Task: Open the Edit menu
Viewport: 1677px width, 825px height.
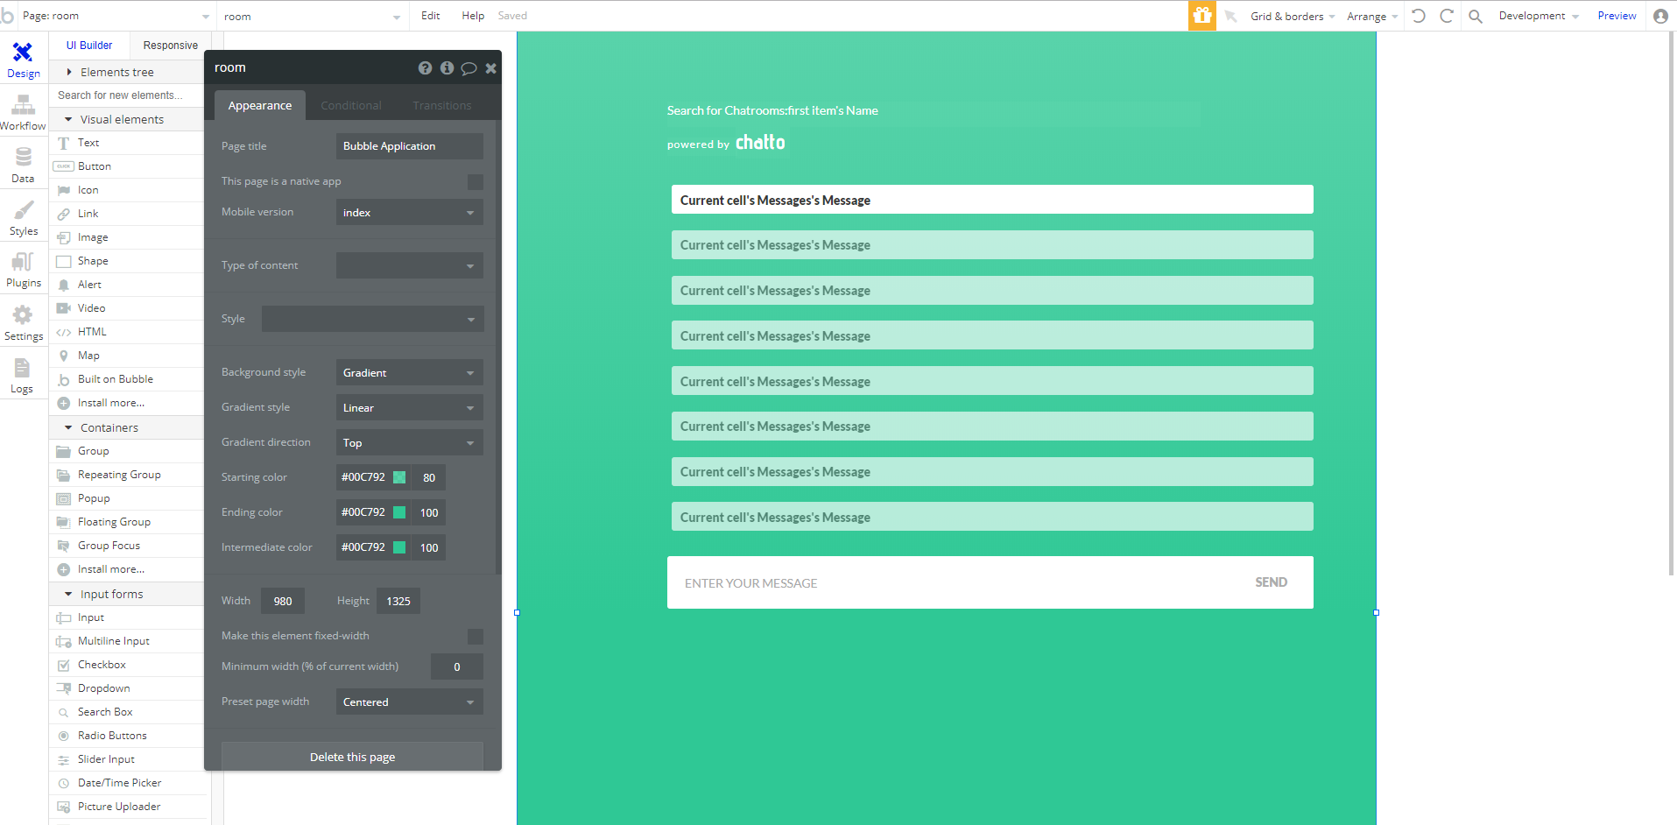Action: [431, 16]
